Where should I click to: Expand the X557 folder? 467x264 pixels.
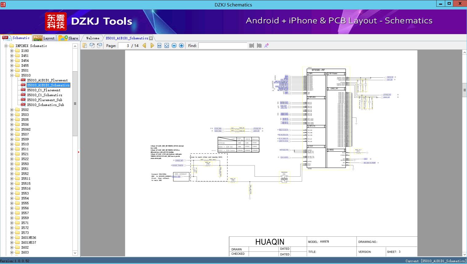pos(12,213)
